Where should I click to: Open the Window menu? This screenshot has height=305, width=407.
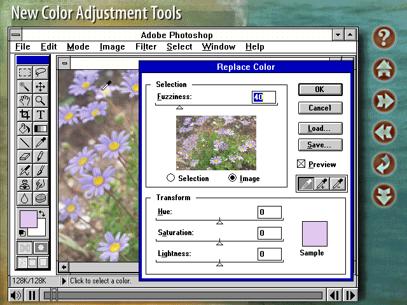pyautogui.click(x=219, y=46)
